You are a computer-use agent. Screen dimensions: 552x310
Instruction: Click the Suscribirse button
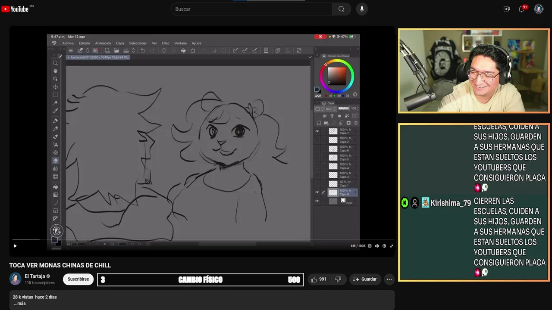[x=78, y=279]
